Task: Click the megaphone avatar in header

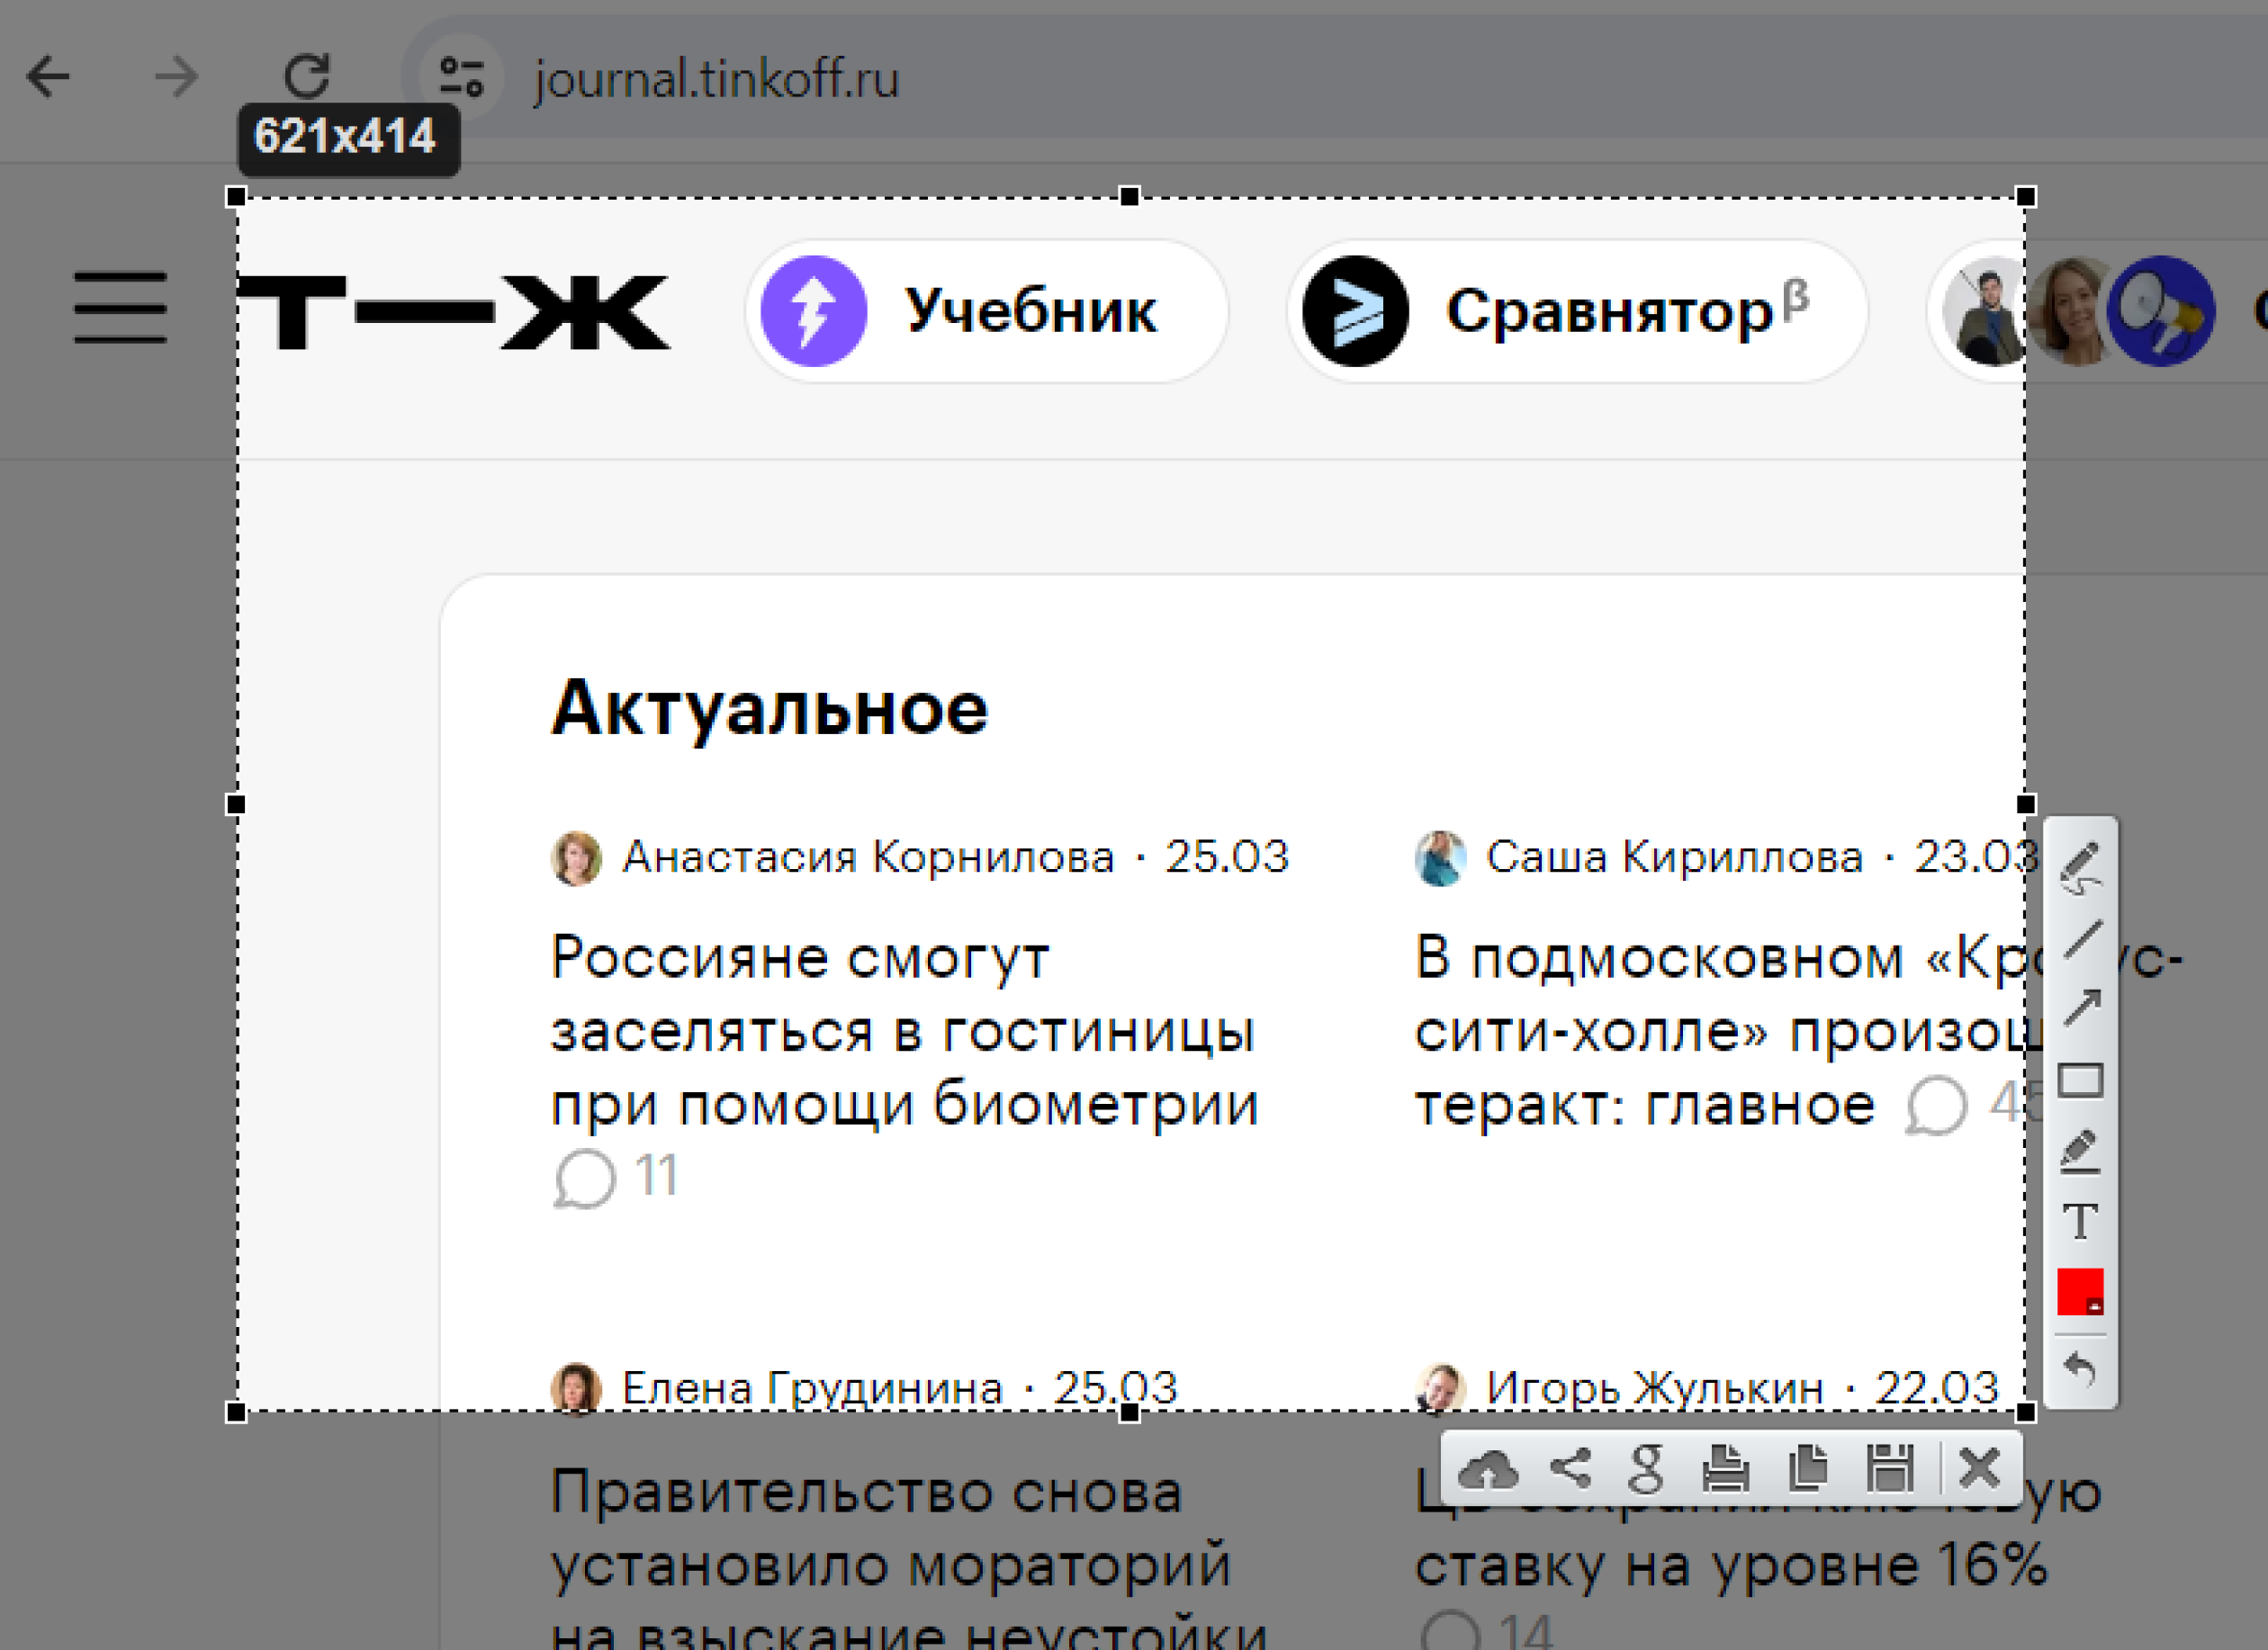Action: coord(2161,310)
